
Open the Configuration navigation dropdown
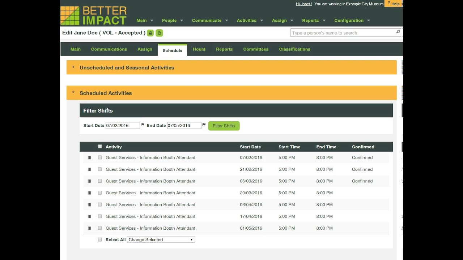tap(352, 21)
